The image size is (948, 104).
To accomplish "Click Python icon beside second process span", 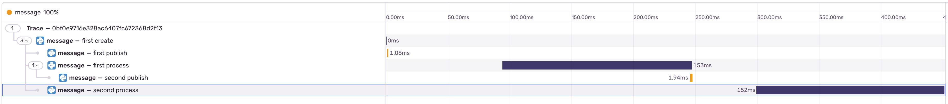I will click(52, 90).
